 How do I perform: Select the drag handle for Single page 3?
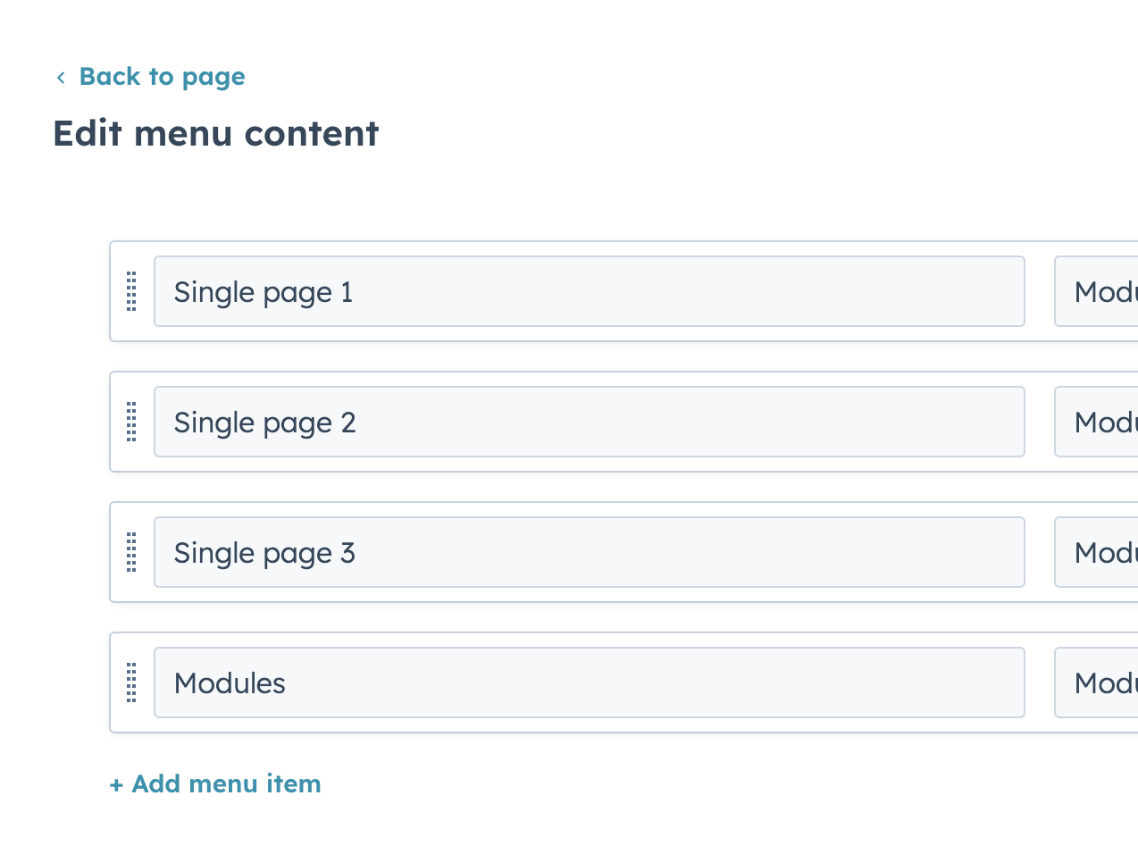pos(131,552)
